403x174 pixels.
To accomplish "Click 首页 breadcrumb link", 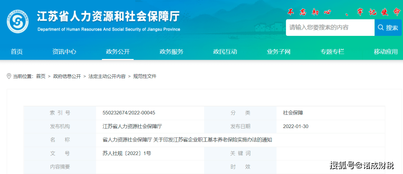I will (41, 76).
